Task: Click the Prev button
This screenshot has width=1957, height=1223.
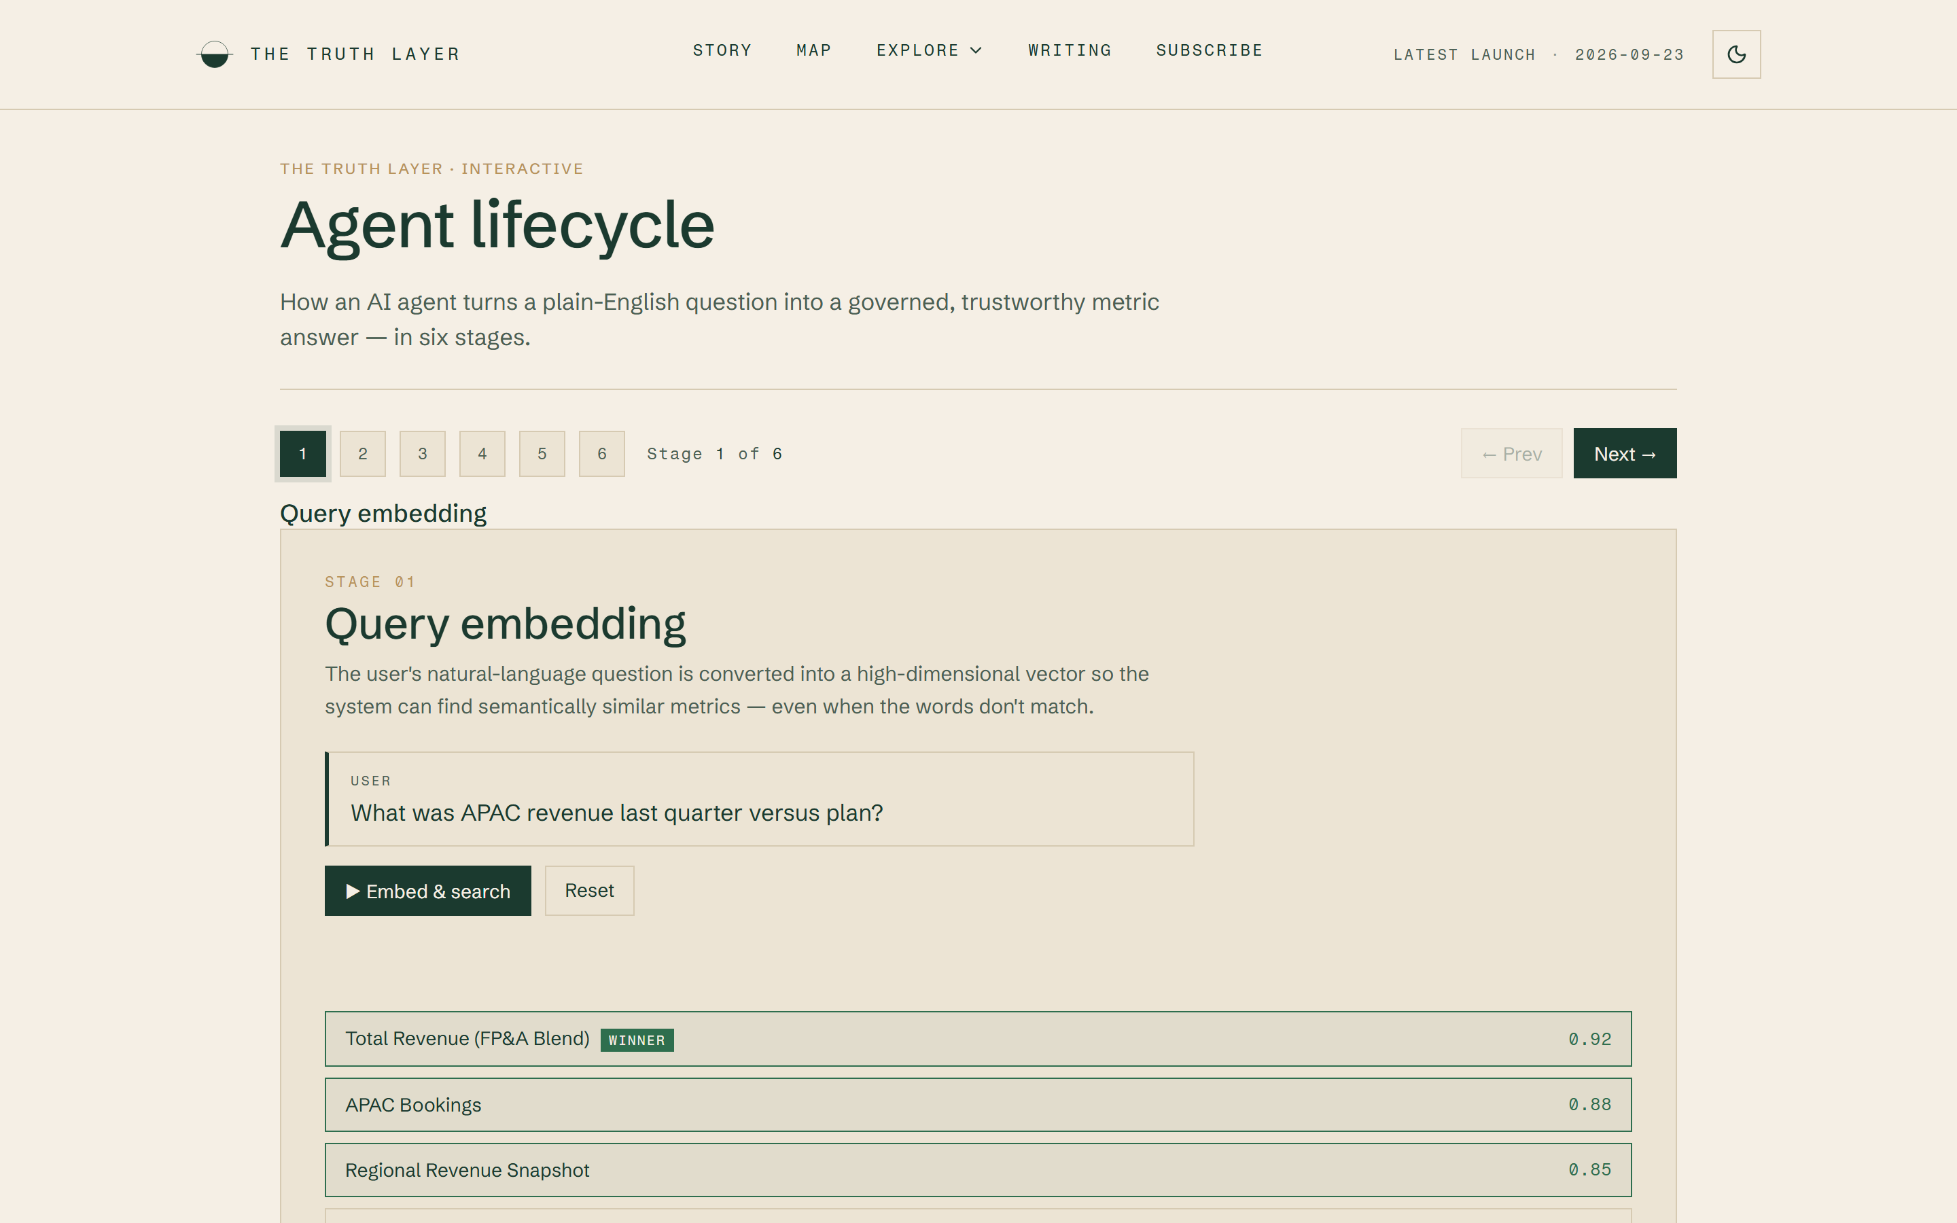Action: click(1511, 454)
